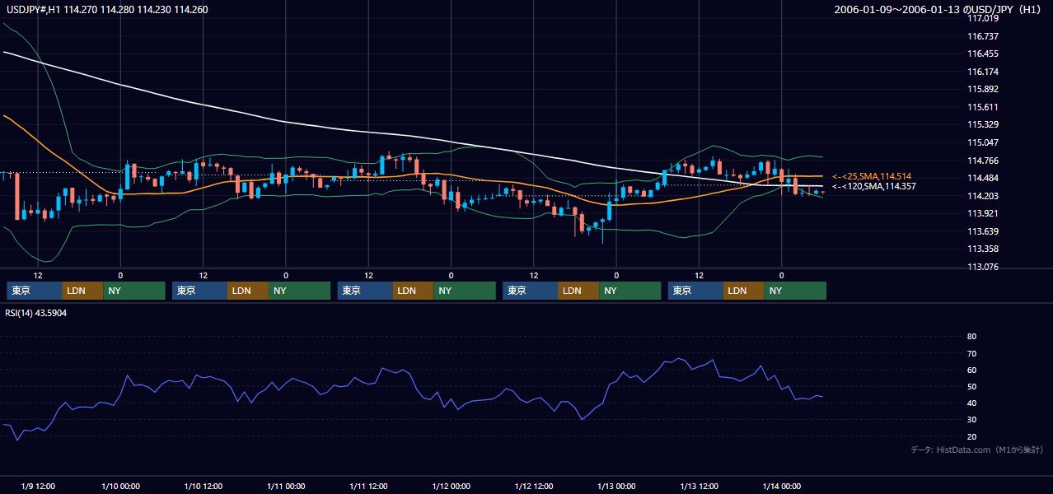Pick RSI scale level 40

pyautogui.click(x=971, y=403)
